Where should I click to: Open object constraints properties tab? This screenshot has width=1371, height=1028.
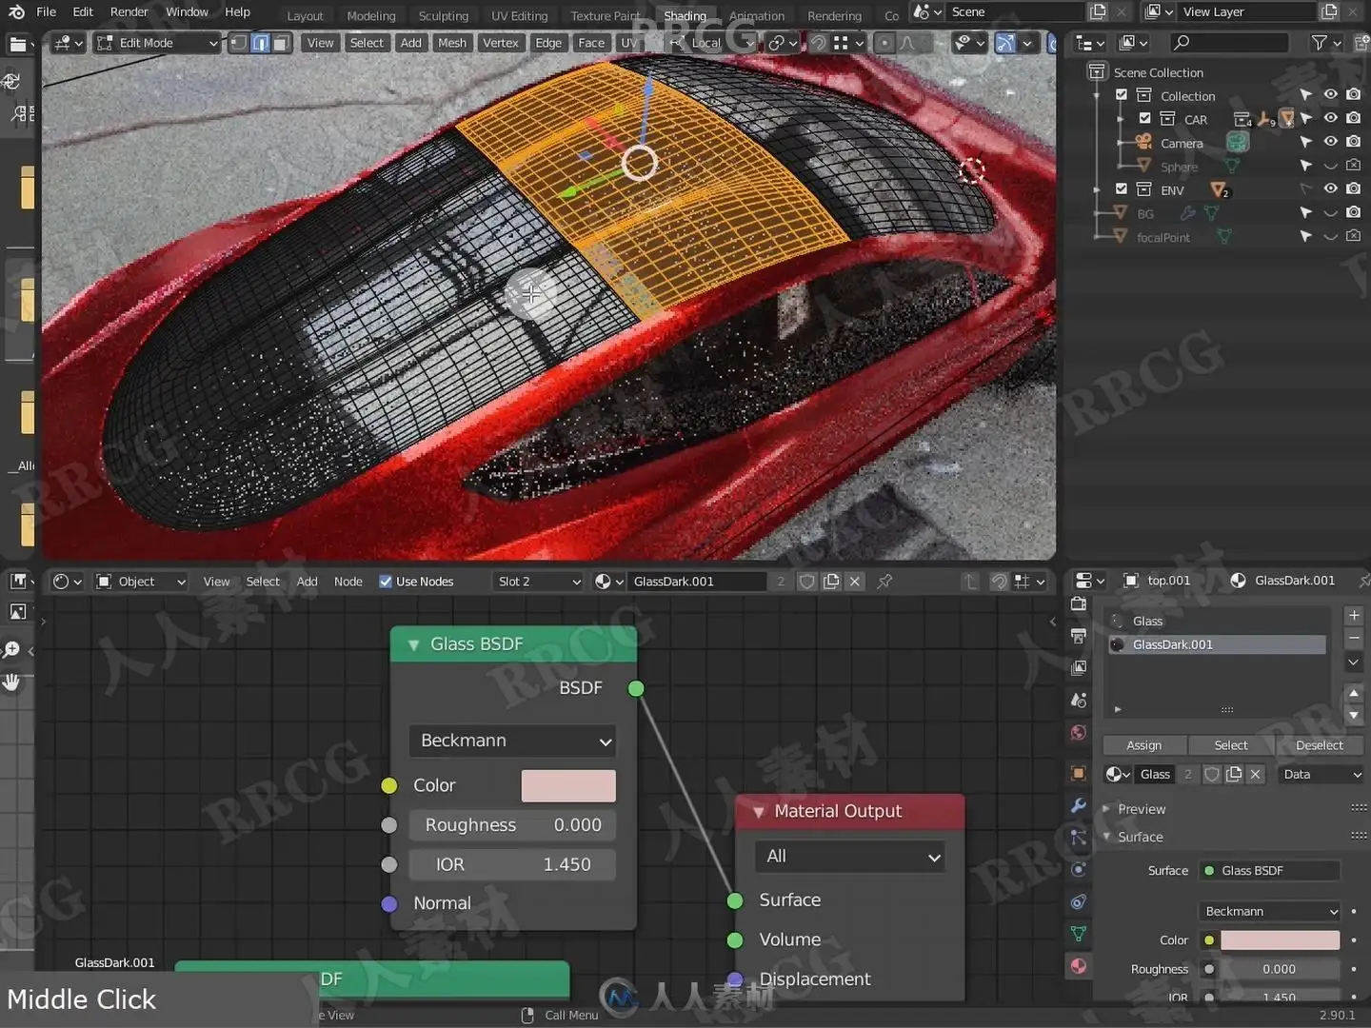(x=1079, y=902)
